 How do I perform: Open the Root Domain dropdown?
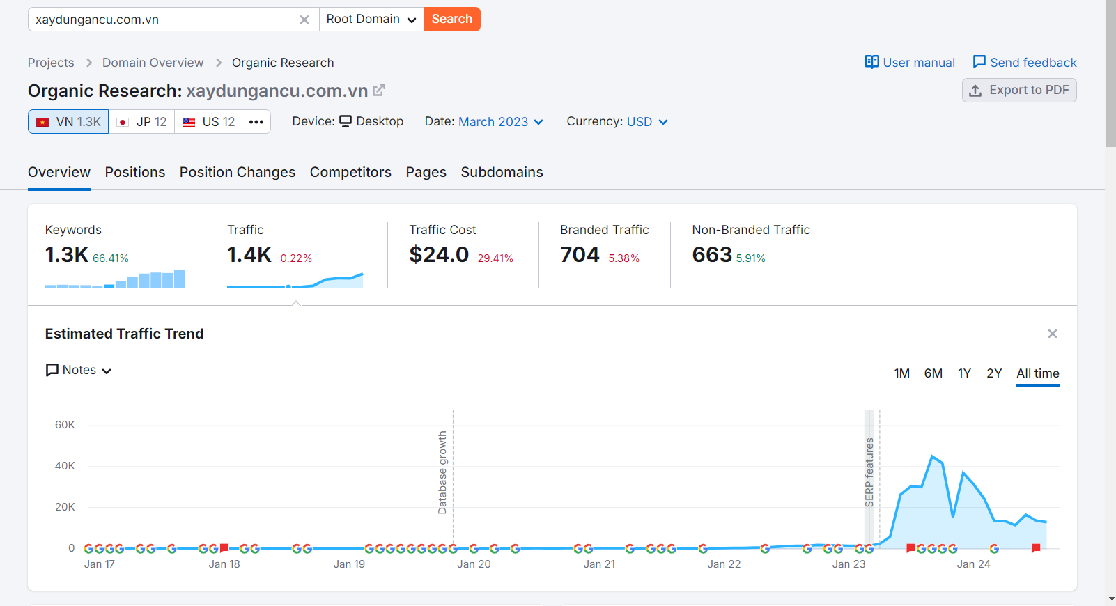[372, 20]
